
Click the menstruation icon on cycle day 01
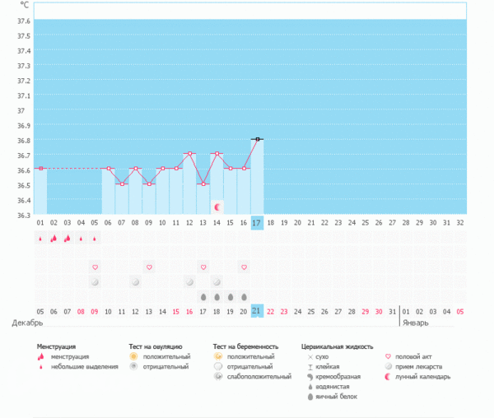click(40, 239)
